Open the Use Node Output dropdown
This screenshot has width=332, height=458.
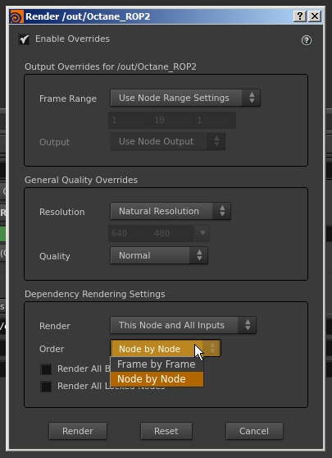click(x=167, y=142)
